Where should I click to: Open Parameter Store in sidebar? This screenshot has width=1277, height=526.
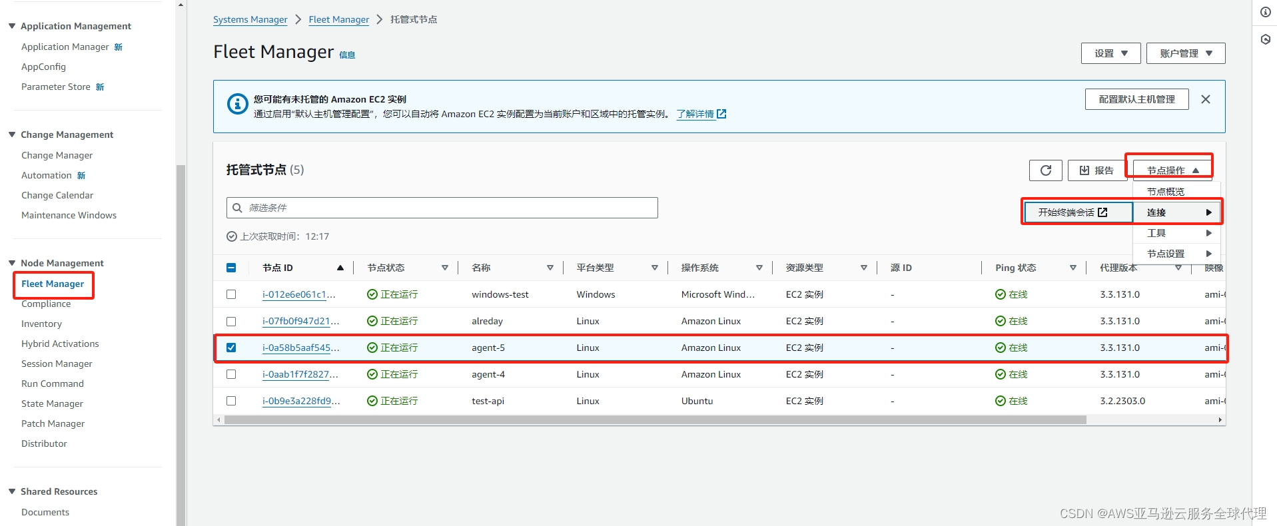[x=56, y=87]
